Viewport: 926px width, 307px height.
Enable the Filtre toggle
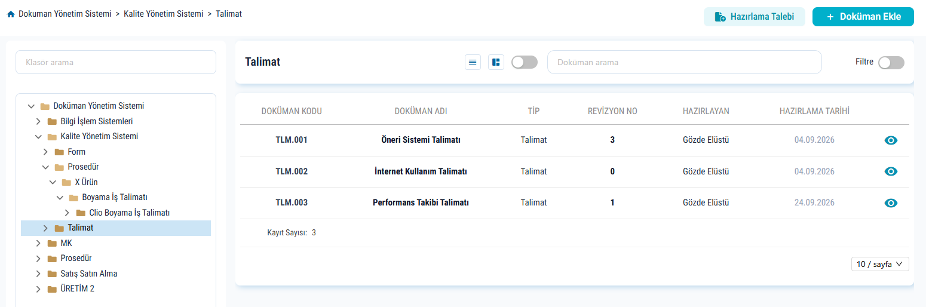click(891, 63)
